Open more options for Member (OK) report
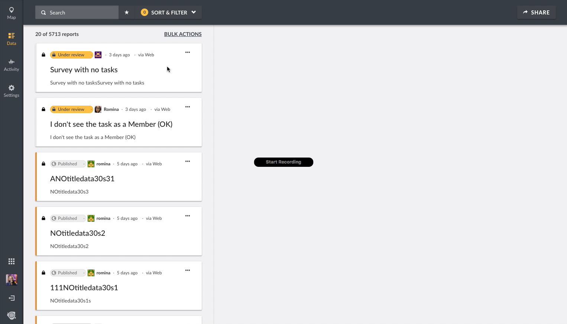The image size is (567, 324). coord(188,107)
